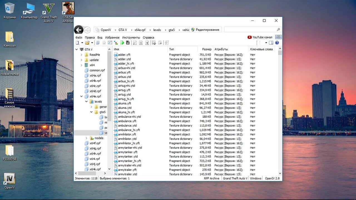This screenshot has height=200, width=356.
Task: Expand the models folder node
Action: click(x=86, y=138)
